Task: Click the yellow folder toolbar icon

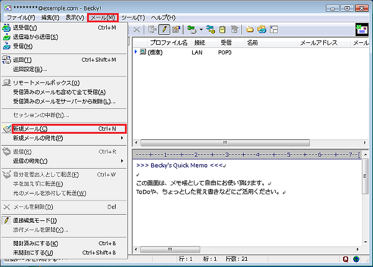Action: 250,29
